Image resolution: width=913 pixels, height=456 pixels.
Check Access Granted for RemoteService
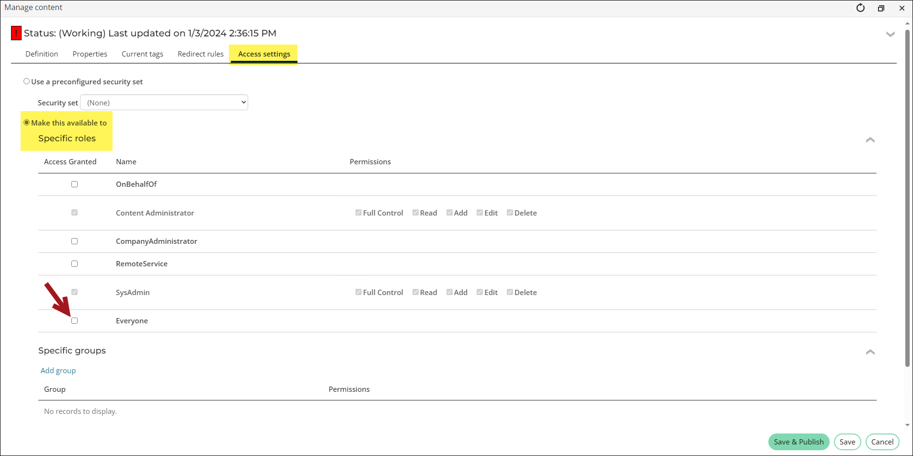(x=74, y=264)
